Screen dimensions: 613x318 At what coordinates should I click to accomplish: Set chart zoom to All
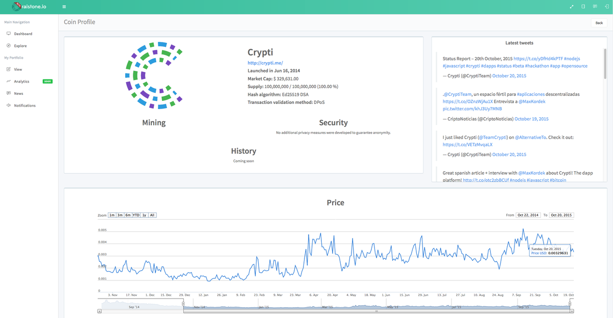[152, 215]
